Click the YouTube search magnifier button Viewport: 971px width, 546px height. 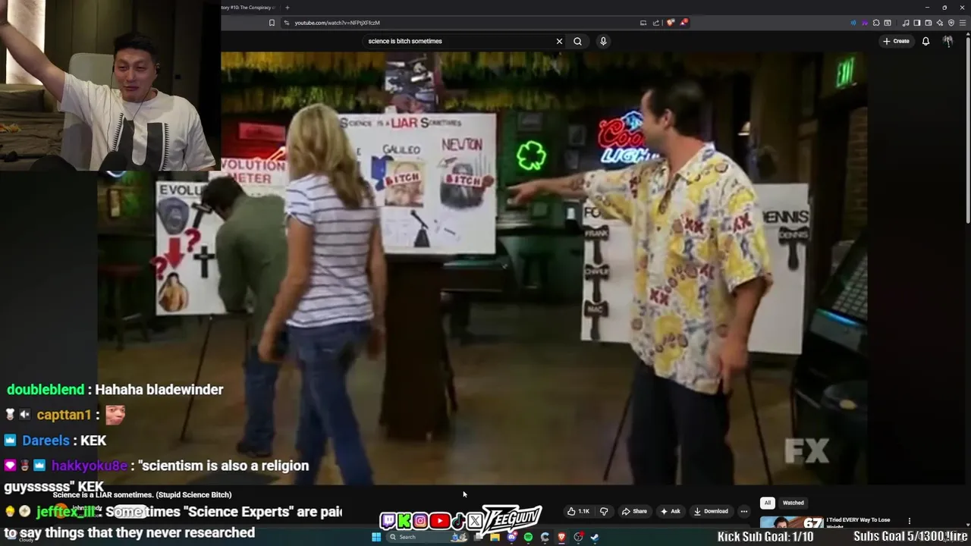(x=577, y=41)
